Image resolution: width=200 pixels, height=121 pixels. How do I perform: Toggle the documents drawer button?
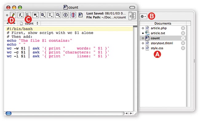click(x=132, y=16)
